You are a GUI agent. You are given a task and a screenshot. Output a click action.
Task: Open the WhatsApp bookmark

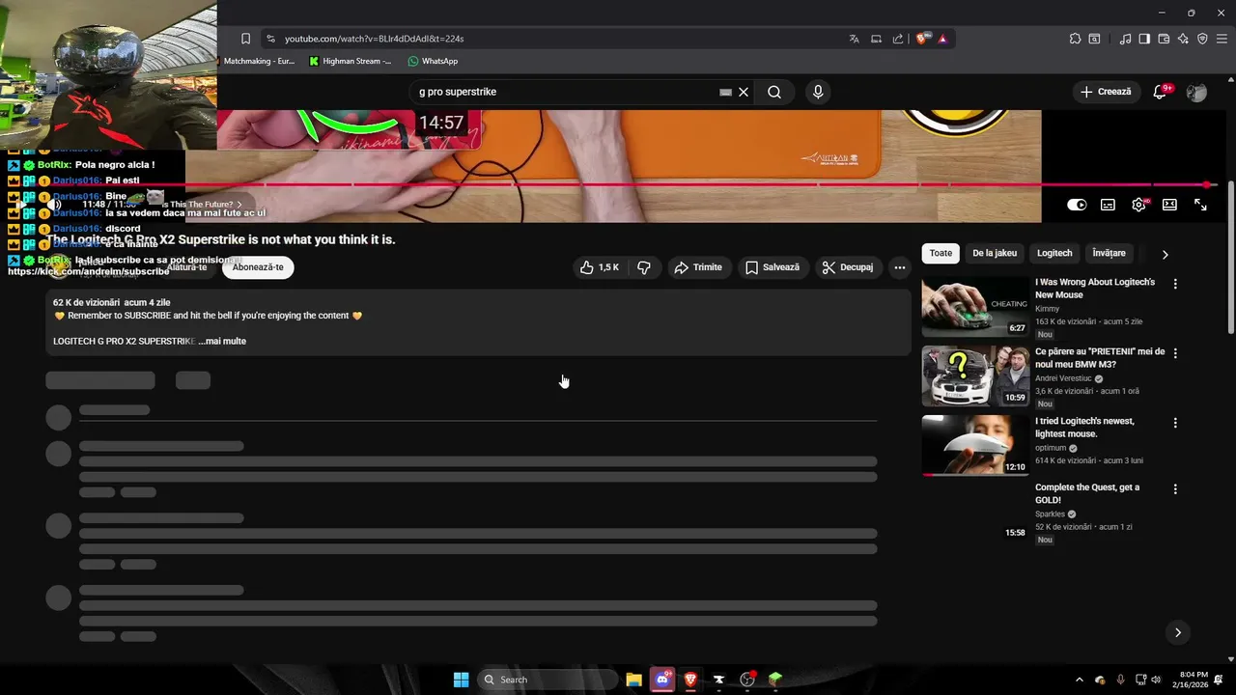[x=433, y=61]
